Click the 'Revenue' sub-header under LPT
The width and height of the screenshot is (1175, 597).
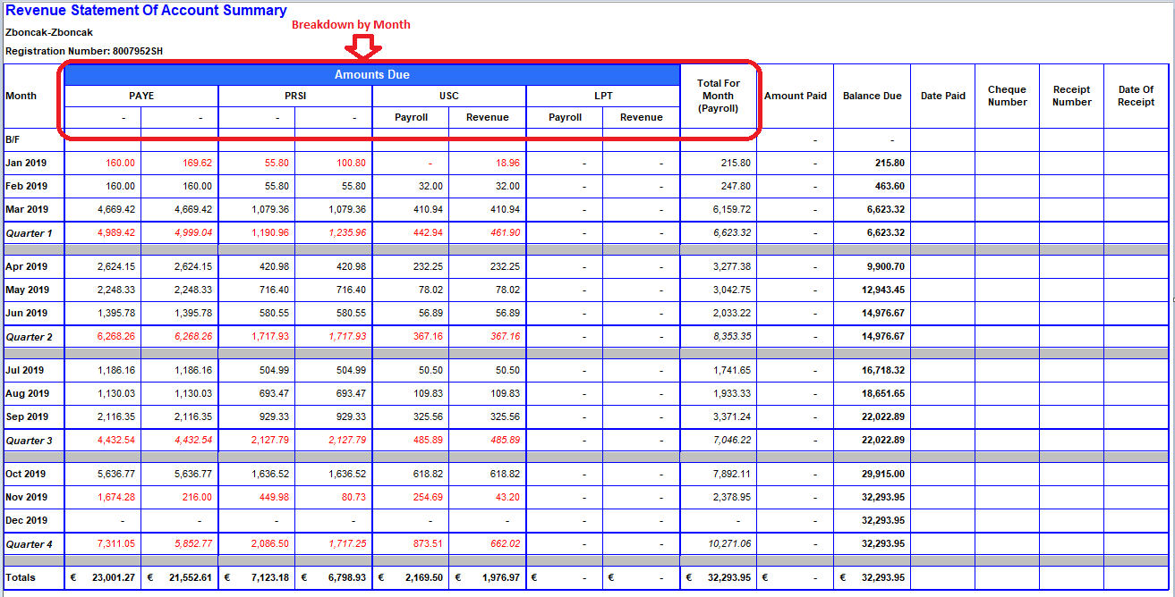[x=642, y=117]
